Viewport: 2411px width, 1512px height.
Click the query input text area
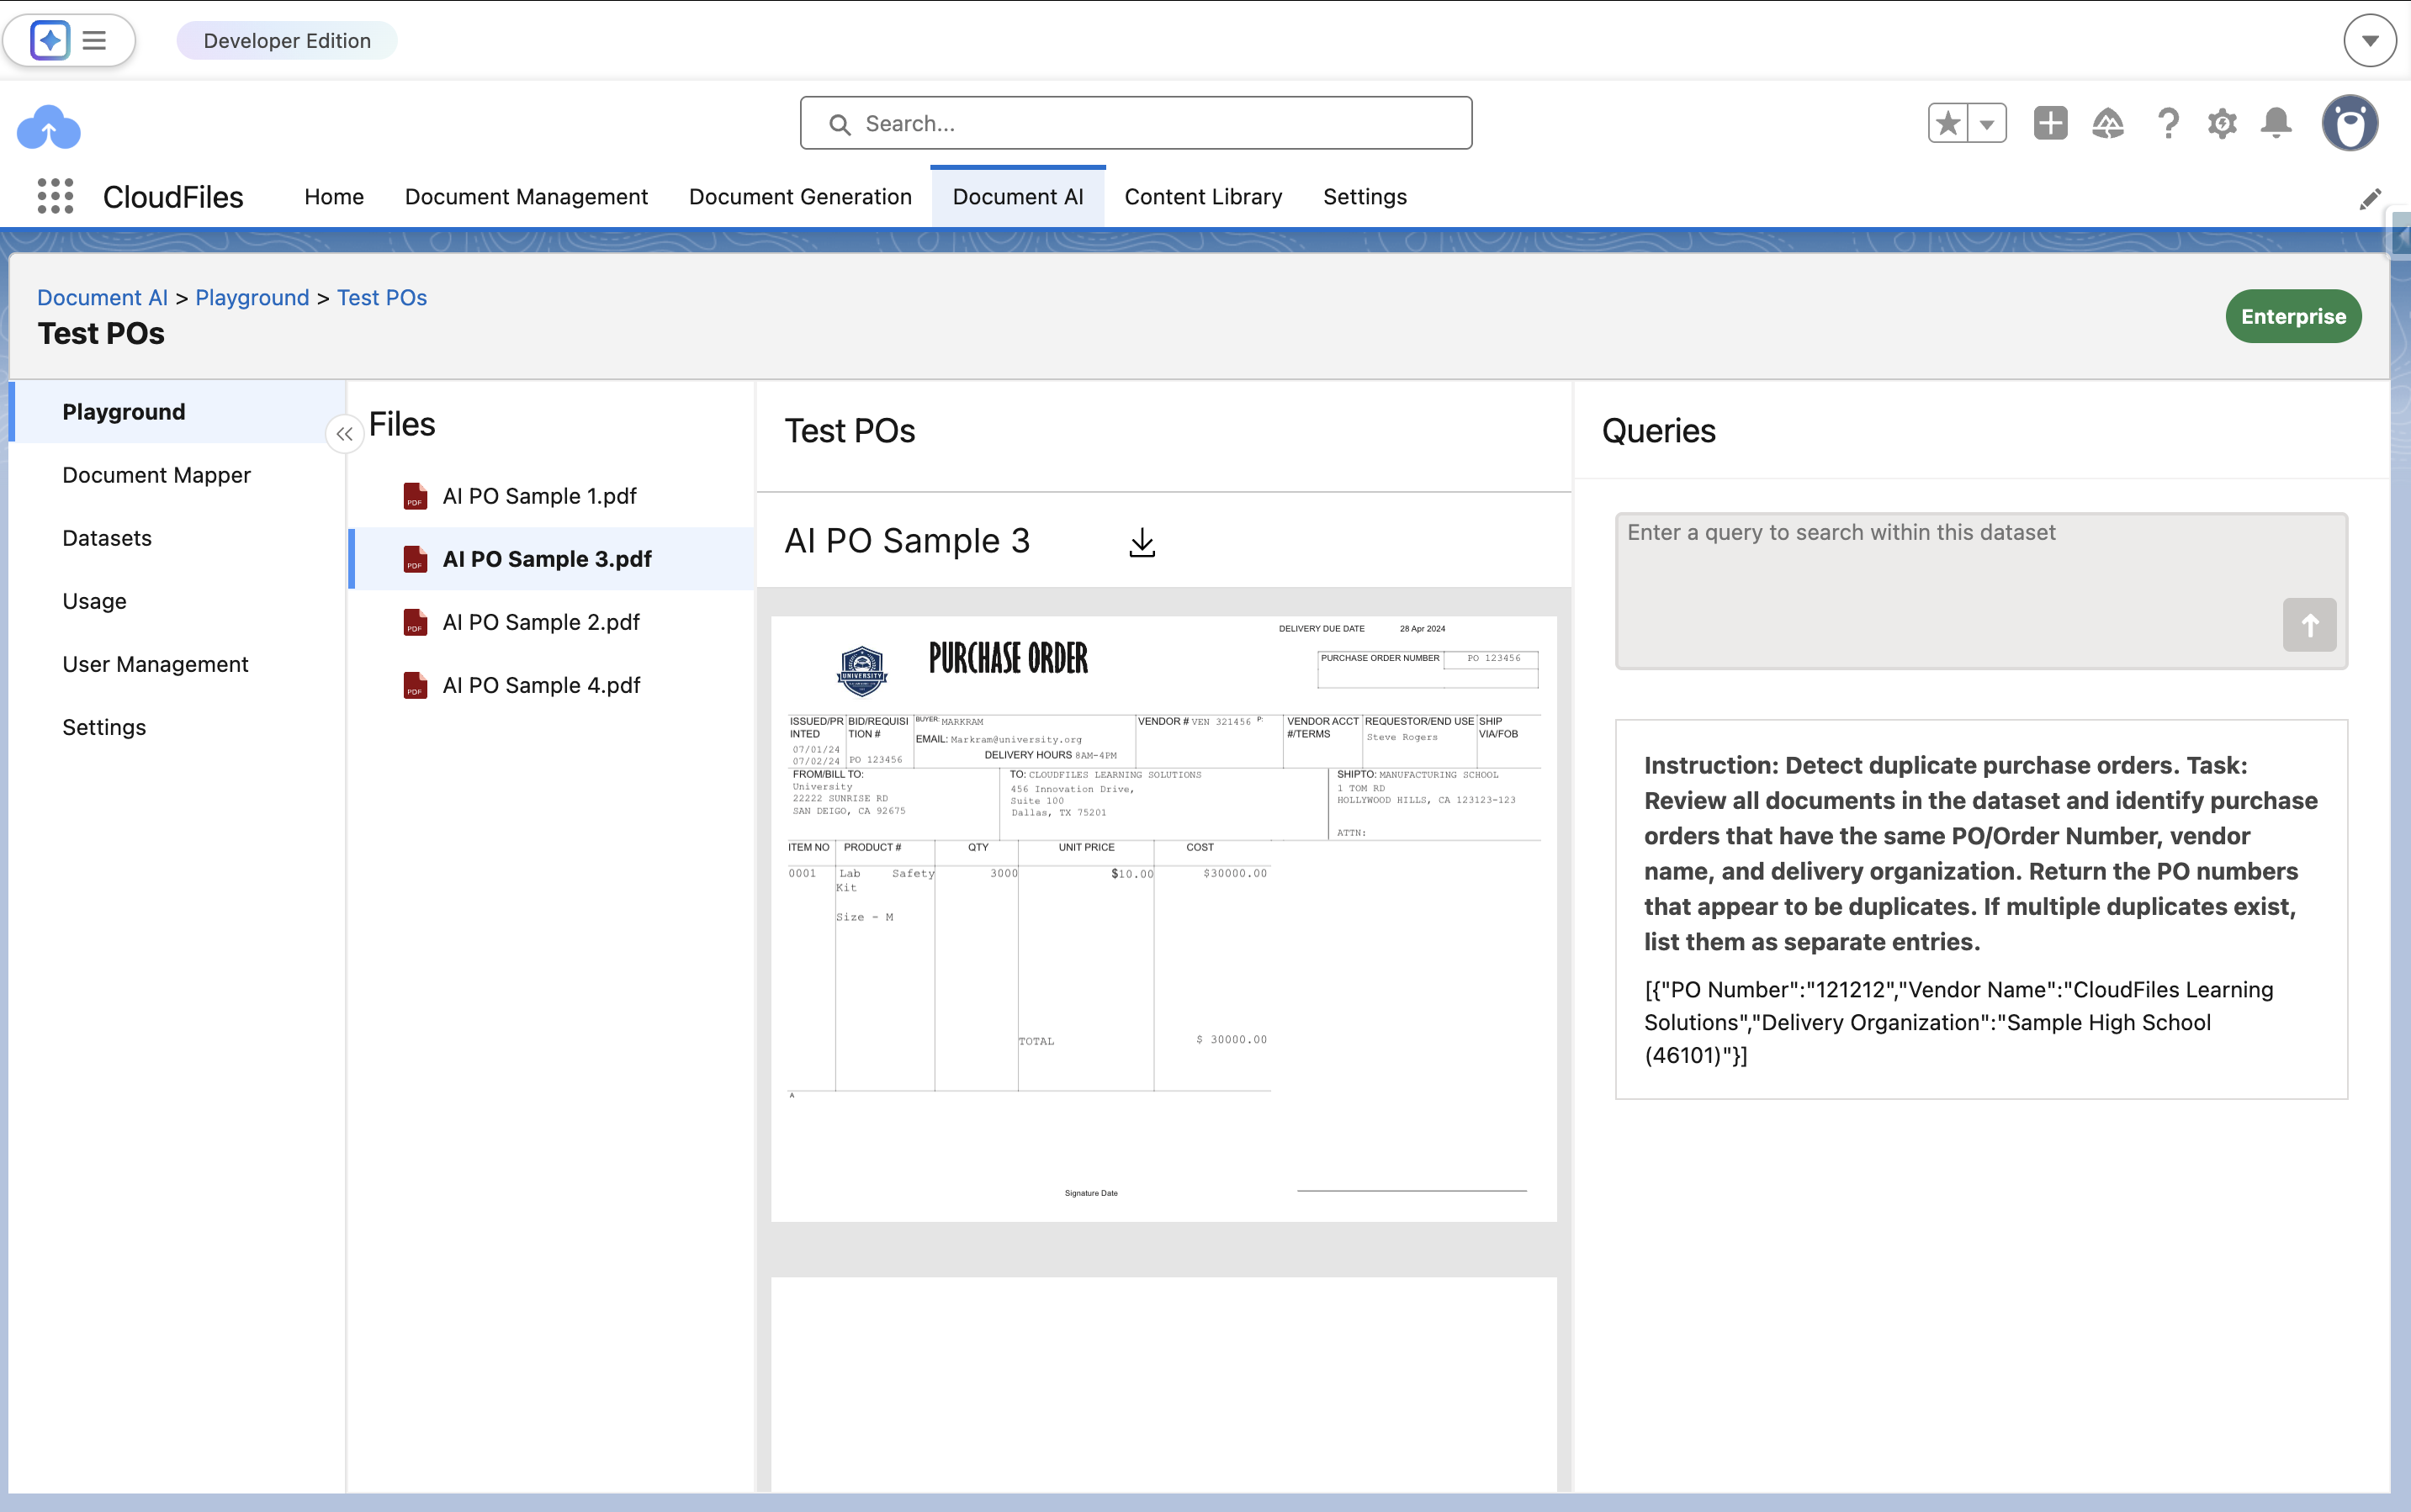pos(1981,591)
